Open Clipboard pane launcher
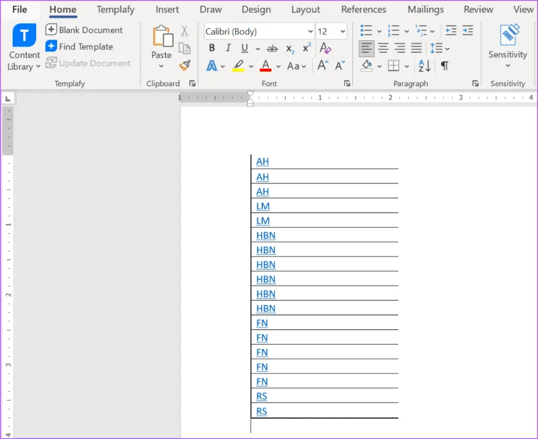This screenshot has height=439, width=538. coord(192,83)
